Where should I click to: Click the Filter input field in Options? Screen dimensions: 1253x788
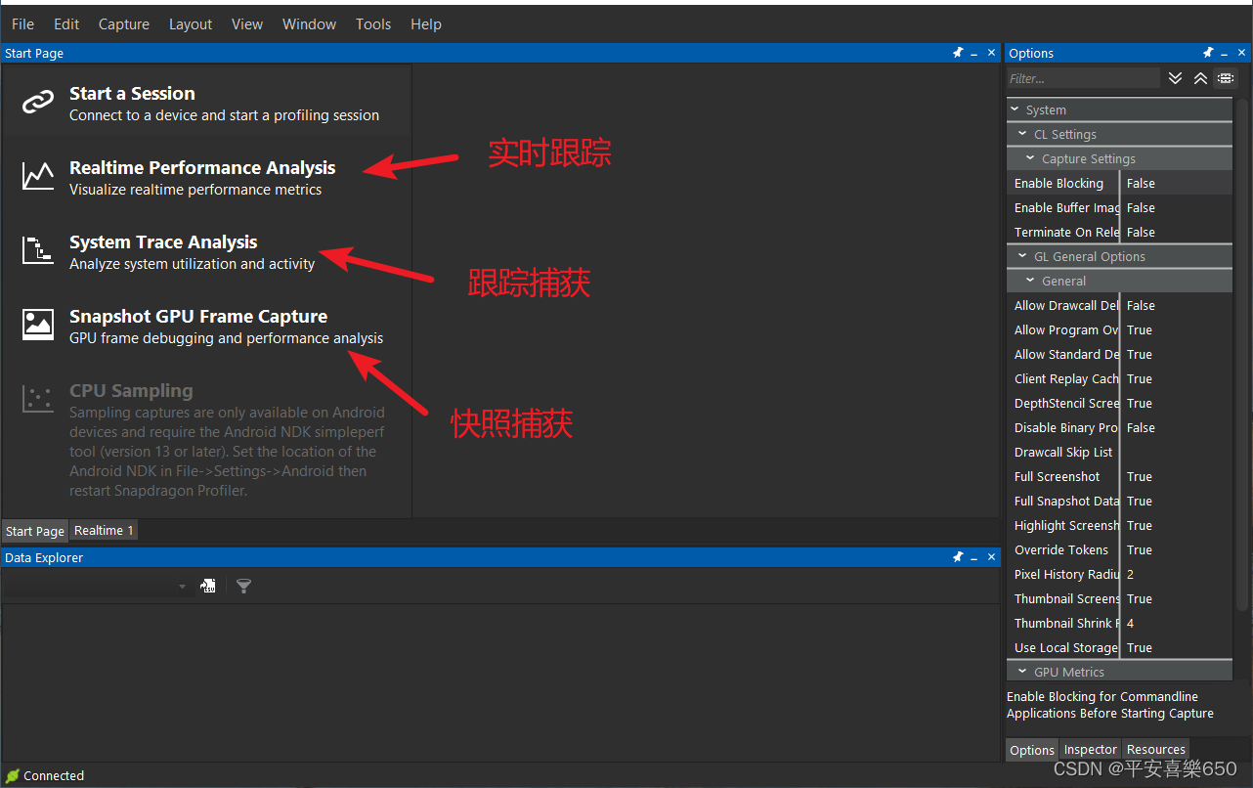click(x=1083, y=77)
